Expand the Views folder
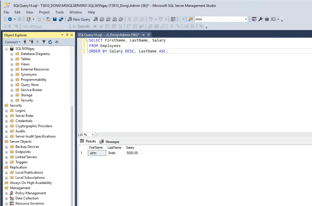Screen dimensions: 312x206 (x=12, y=64)
